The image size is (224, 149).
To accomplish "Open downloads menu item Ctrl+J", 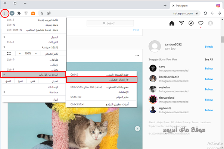I will click(x=34, y=42).
